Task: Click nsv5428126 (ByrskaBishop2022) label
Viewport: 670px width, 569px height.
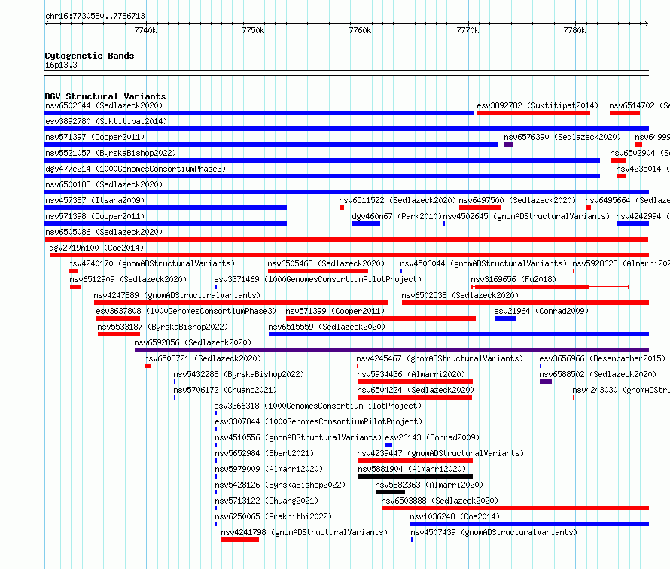Action: pos(280,485)
